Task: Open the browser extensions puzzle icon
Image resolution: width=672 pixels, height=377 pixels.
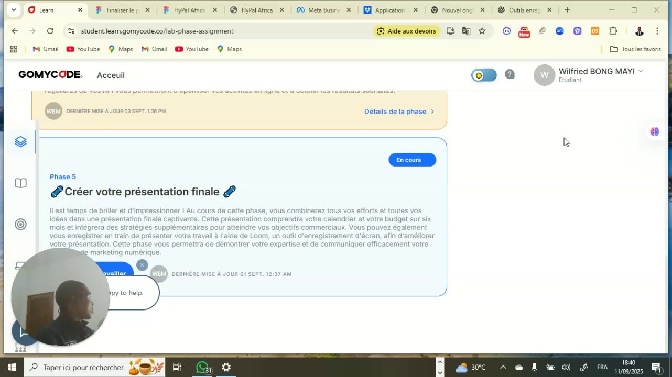Action: 613,31
